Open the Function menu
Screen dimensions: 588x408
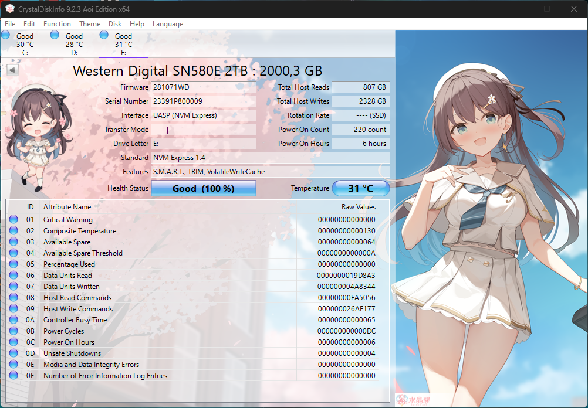coord(57,24)
